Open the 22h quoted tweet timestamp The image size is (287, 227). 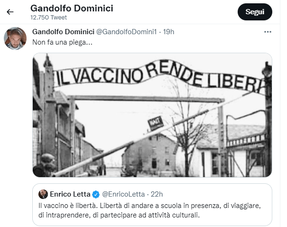(x=157, y=194)
